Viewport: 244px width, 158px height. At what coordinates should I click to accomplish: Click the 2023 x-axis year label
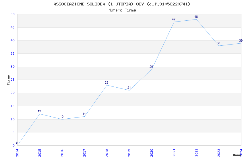pyautogui.click(x=219, y=153)
